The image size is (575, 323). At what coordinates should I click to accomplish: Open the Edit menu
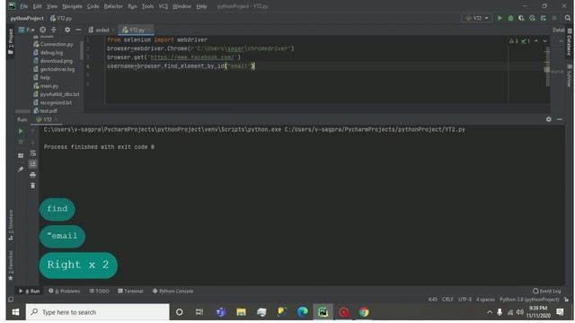pos(37,6)
